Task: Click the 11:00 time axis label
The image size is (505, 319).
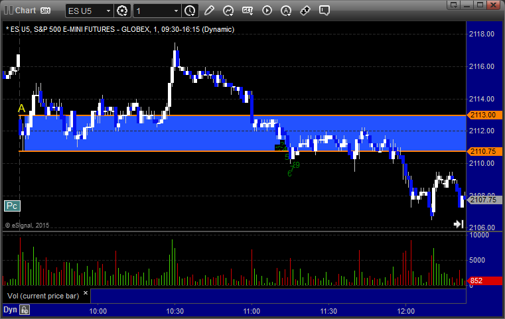Action: 252,311
